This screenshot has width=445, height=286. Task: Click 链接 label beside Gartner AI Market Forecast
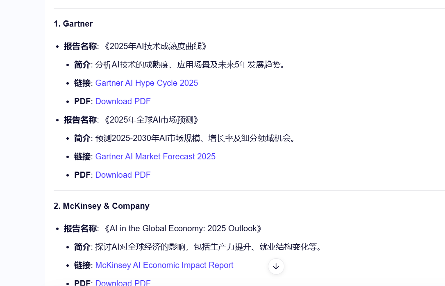[x=82, y=156]
